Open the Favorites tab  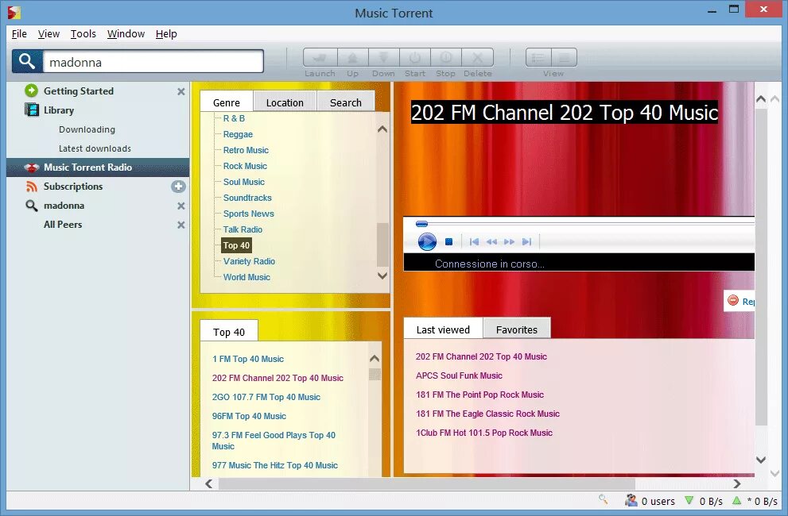coord(517,329)
